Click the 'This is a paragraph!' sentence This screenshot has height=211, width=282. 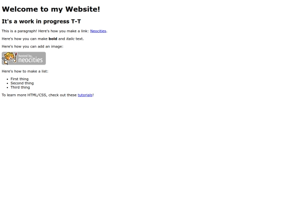pos(19,31)
